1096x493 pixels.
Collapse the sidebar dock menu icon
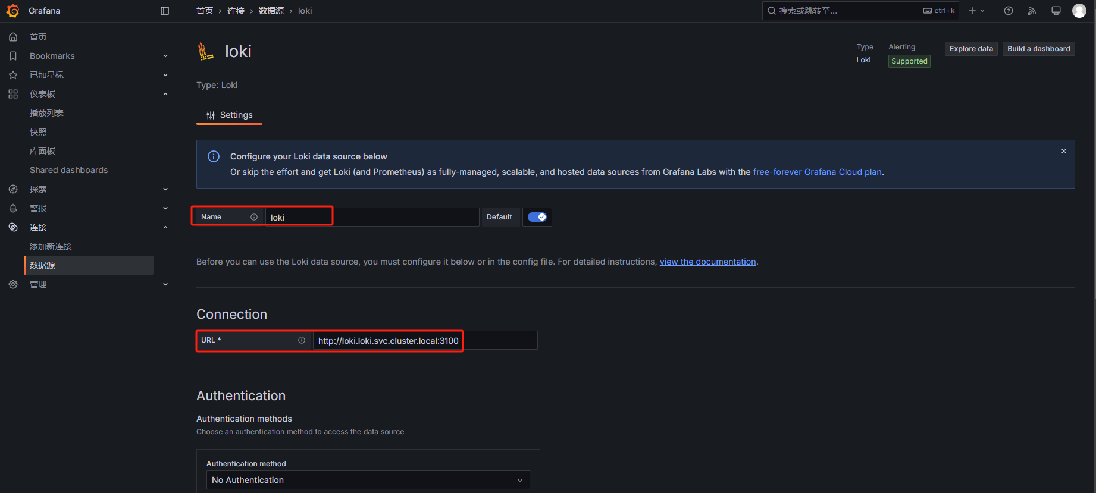pos(165,11)
